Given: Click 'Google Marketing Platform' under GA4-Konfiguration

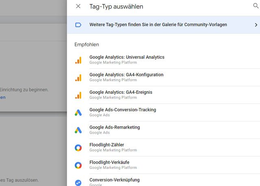Looking at the screenshot, I should [113, 80].
